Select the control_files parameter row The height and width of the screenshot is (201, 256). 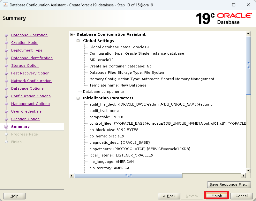tap(167, 123)
